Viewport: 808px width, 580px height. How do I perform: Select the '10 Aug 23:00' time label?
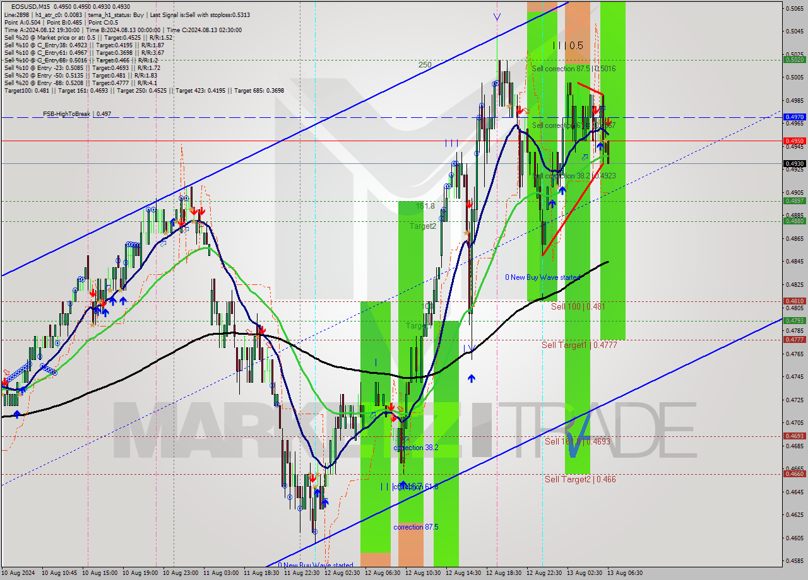point(181,573)
